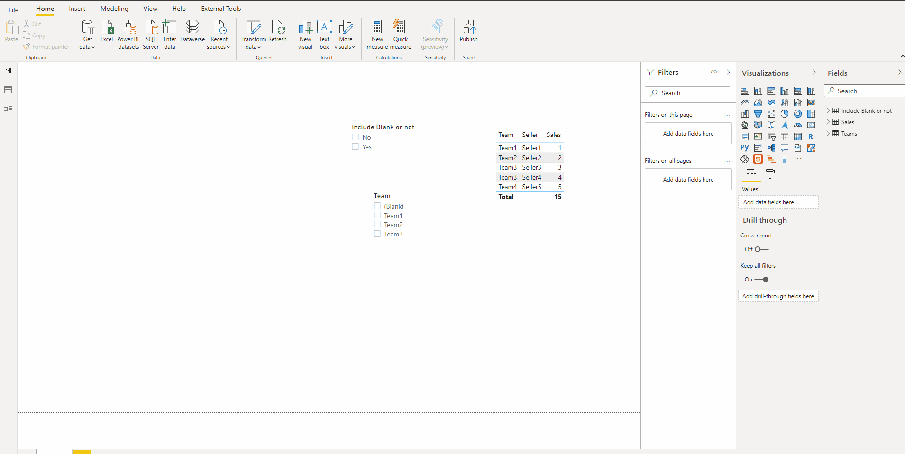Image resolution: width=905 pixels, height=454 pixels.
Task: Click the Filters pane search box
Action: [687, 93]
